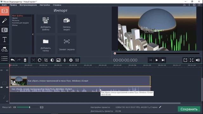The height and width of the screenshot is (114, 203).
Task: Open the Transitions tab in sidebar
Action: [4, 30]
